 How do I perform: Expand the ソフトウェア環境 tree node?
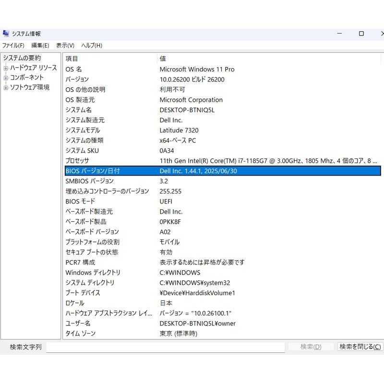pos(5,87)
